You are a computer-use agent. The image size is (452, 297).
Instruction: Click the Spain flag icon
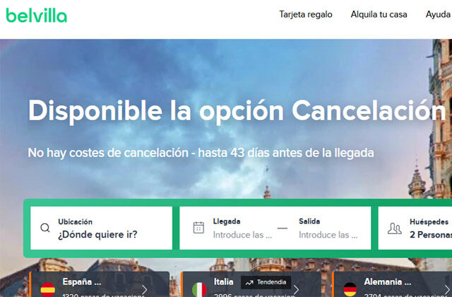point(48,289)
